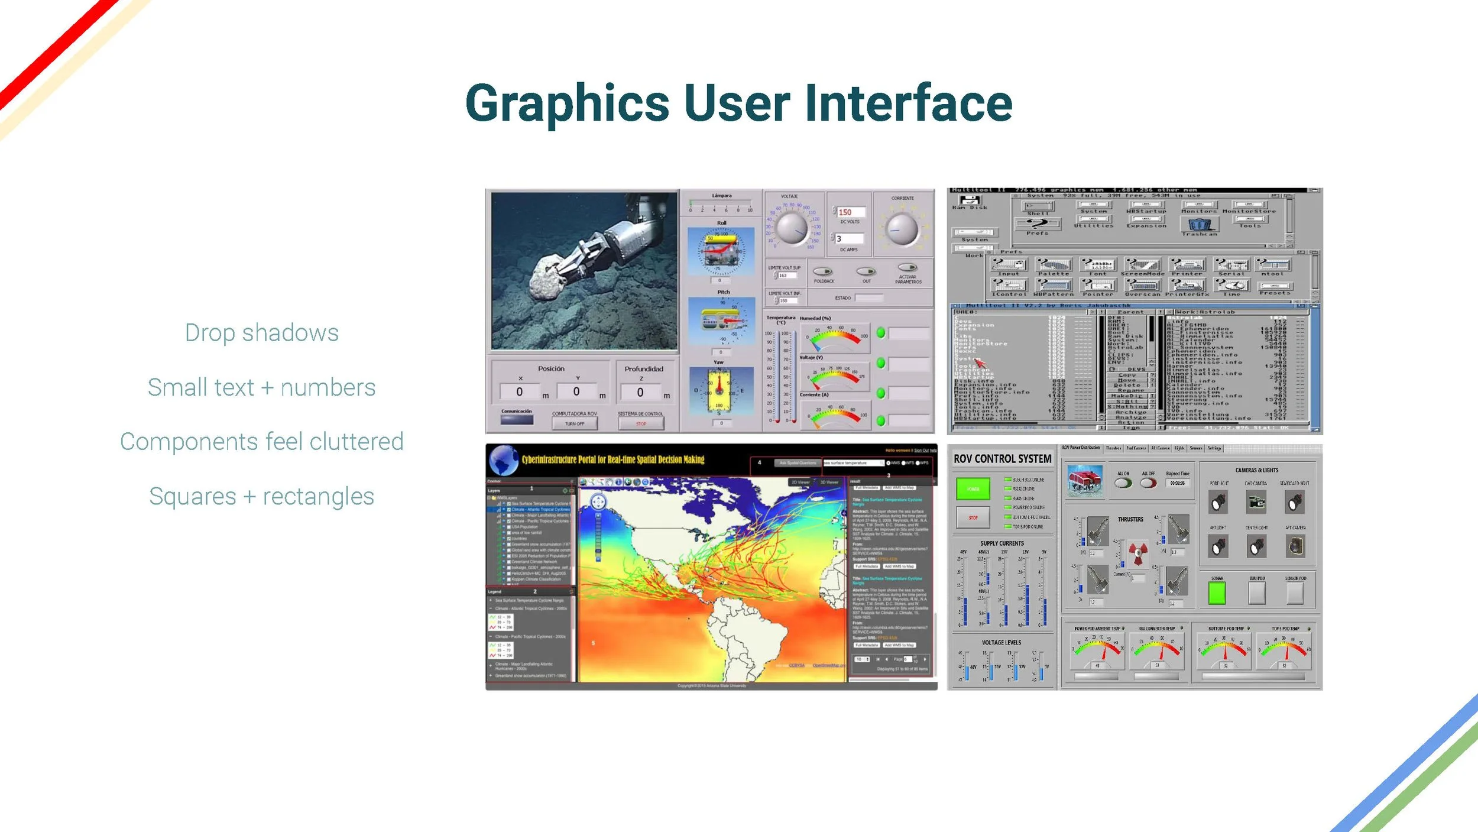Select the WFS radio button
This screenshot has width=1478, height=832.
904,463
